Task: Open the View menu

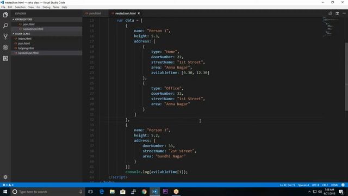Action: tap(31, 7)
